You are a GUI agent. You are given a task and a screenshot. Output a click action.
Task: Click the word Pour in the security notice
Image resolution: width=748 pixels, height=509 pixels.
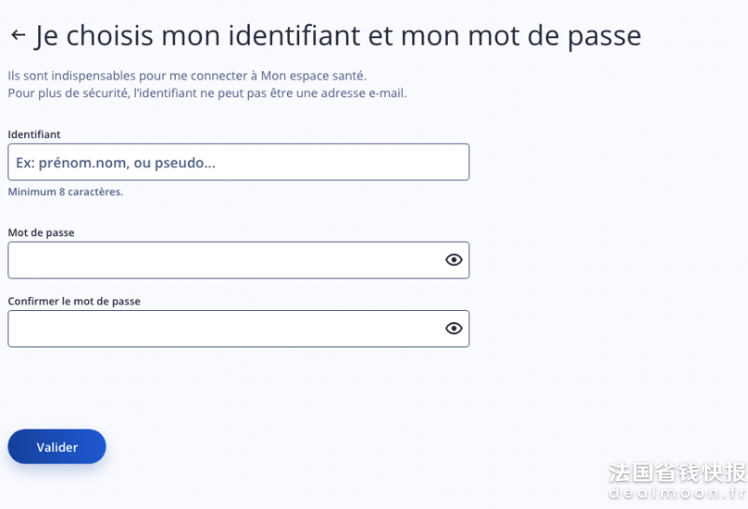click(x=21, y=93)
